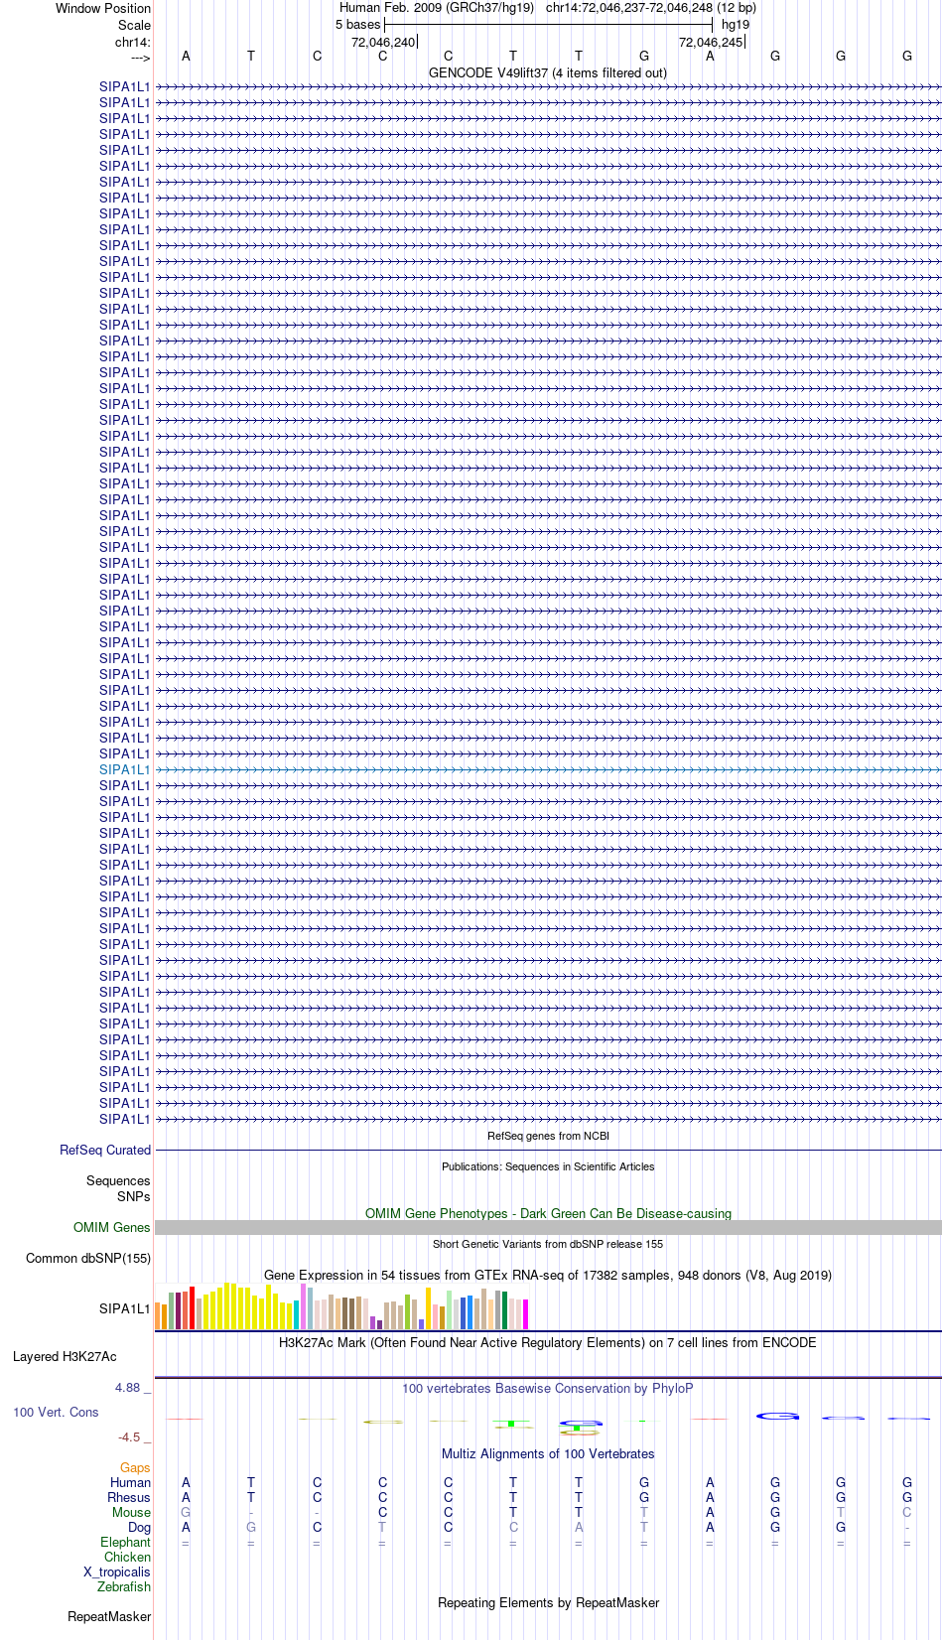The width and height of the screenshot is (943, 1640).
Task: Click the 72,046,240 coordinate marker
Action: coord(383,42)
